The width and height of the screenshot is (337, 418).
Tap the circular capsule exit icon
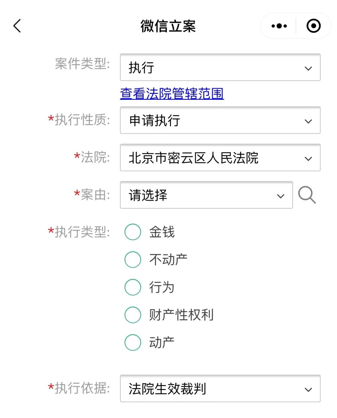314,26
